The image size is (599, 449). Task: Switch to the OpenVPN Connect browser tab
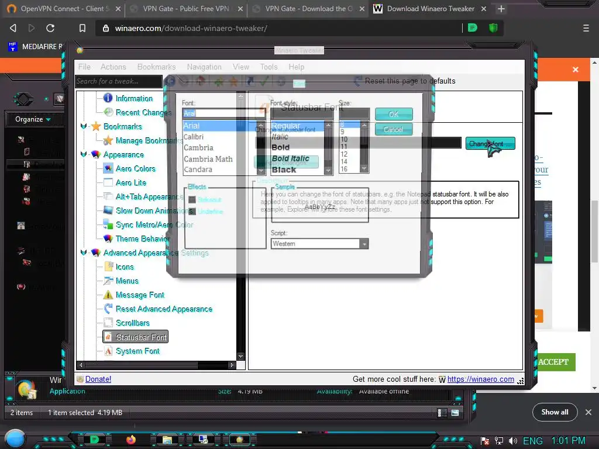point(64,8)
